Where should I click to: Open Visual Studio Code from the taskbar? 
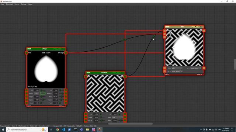(63, 129)
